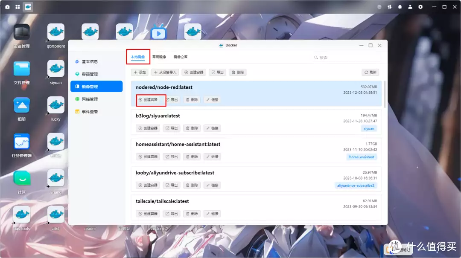
Task: Click the 刷新 refresh button
Action: (371, 72)
